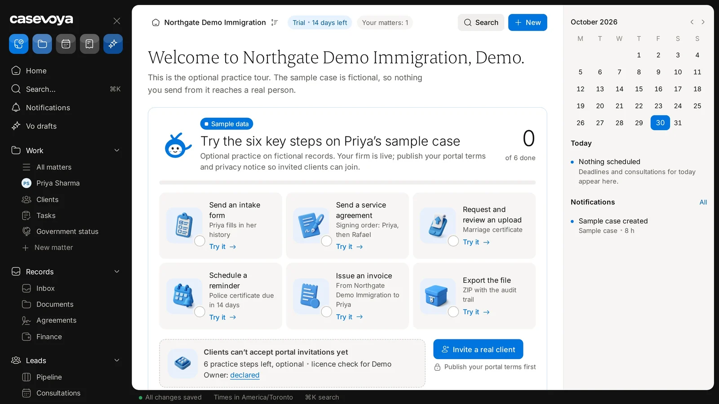Screen dimensions: 719x404
Task: Click the shield-check icon in the sidebar top row
Action: tap(19, 44)
